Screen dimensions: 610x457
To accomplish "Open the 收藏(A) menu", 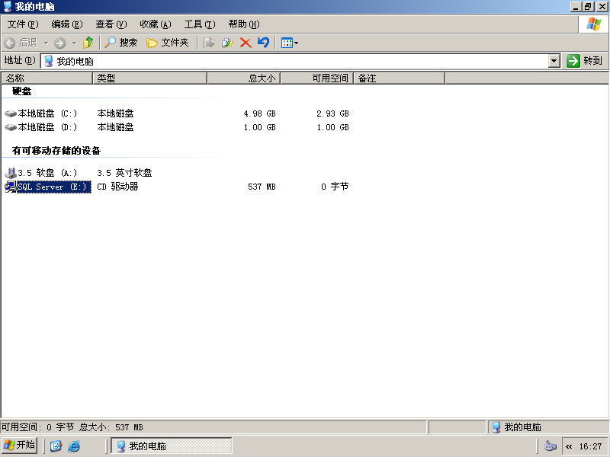I will [x=156, y=24].
